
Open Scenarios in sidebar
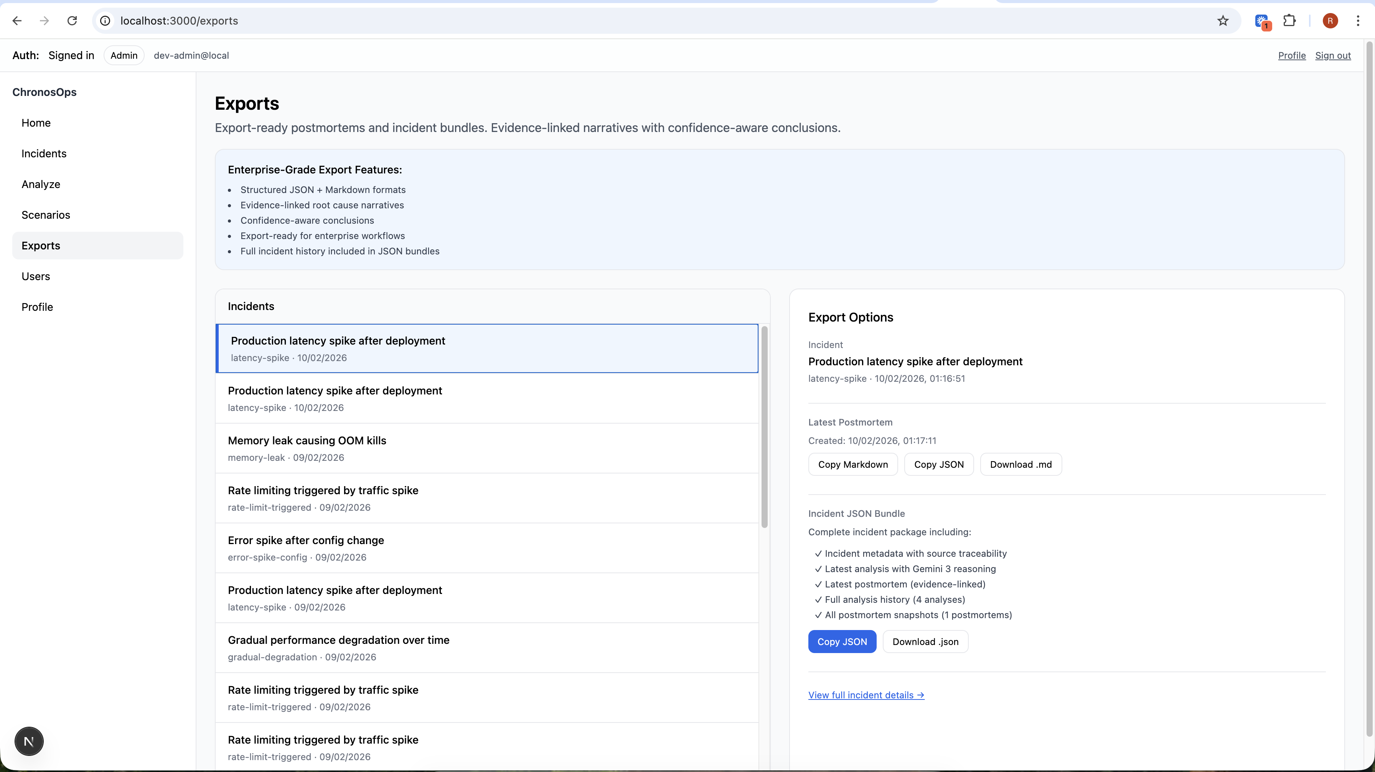click(46, 215)
